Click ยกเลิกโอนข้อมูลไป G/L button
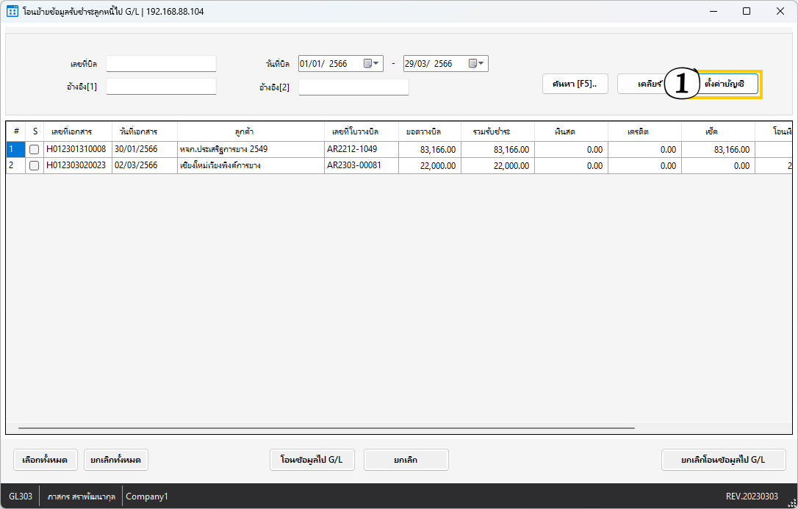 click(x=723, y=460)
